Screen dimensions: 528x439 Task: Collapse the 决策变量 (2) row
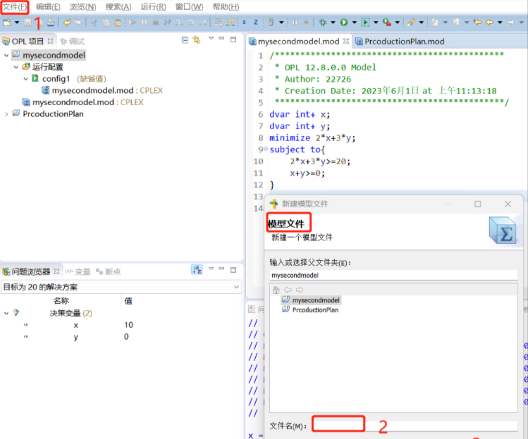6,313
